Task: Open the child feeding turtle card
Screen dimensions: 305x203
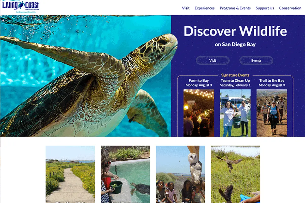Action: [x=125, y=174]
